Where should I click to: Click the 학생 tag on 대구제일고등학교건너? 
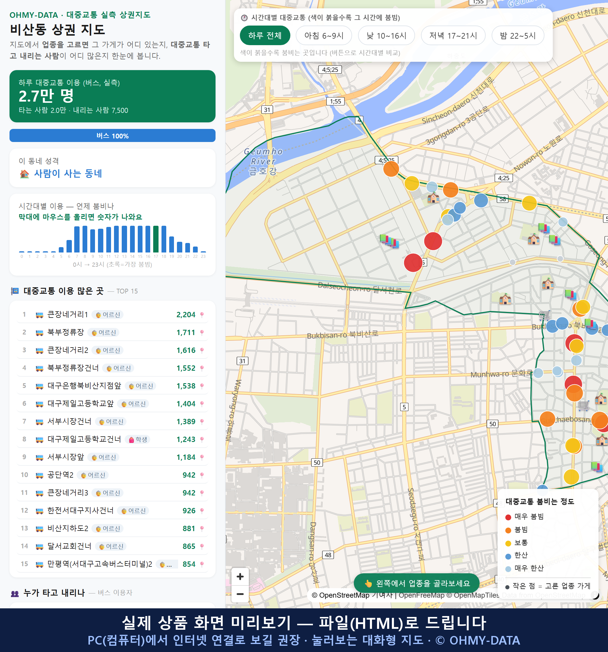[x=138, y=440]
